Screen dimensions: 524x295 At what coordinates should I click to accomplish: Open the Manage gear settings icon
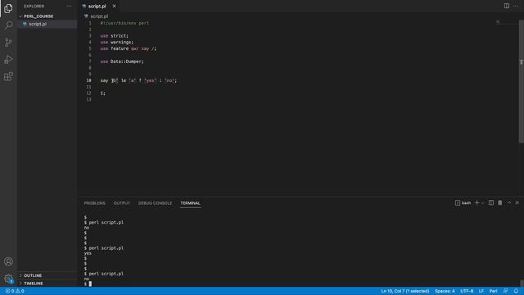click(x=8, y=279)
